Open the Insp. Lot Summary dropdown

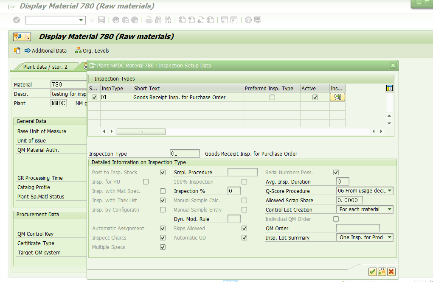[x=390, y=237]
